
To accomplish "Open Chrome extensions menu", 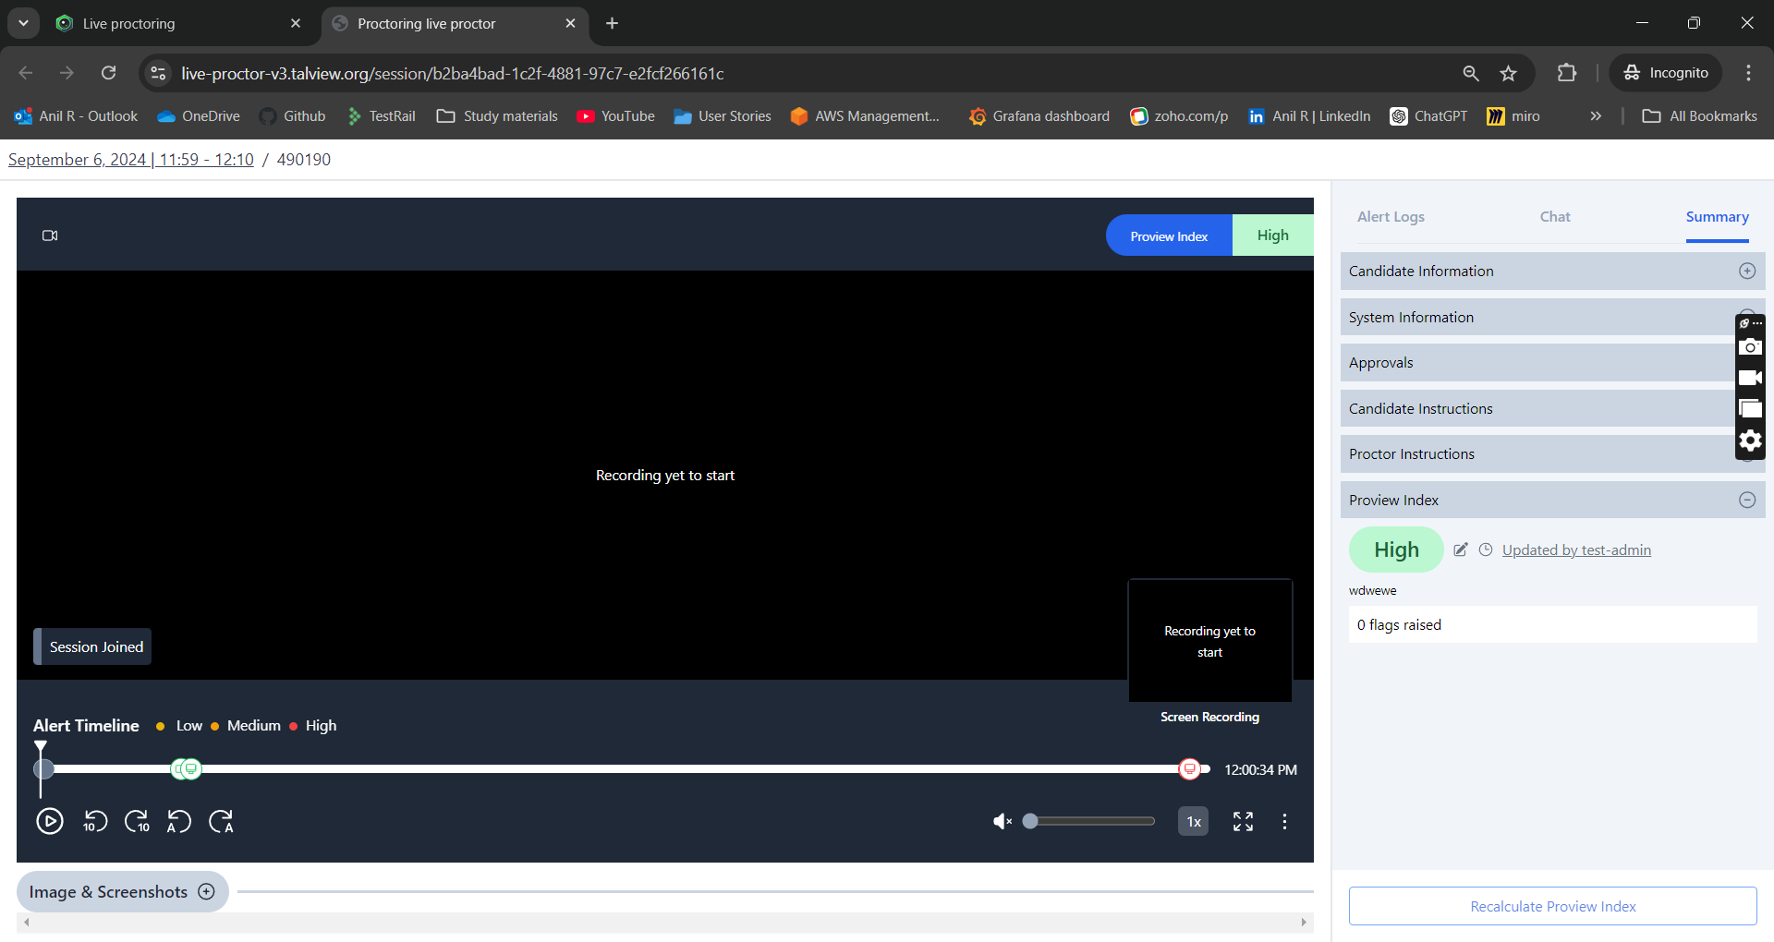I will (1567, 73).
